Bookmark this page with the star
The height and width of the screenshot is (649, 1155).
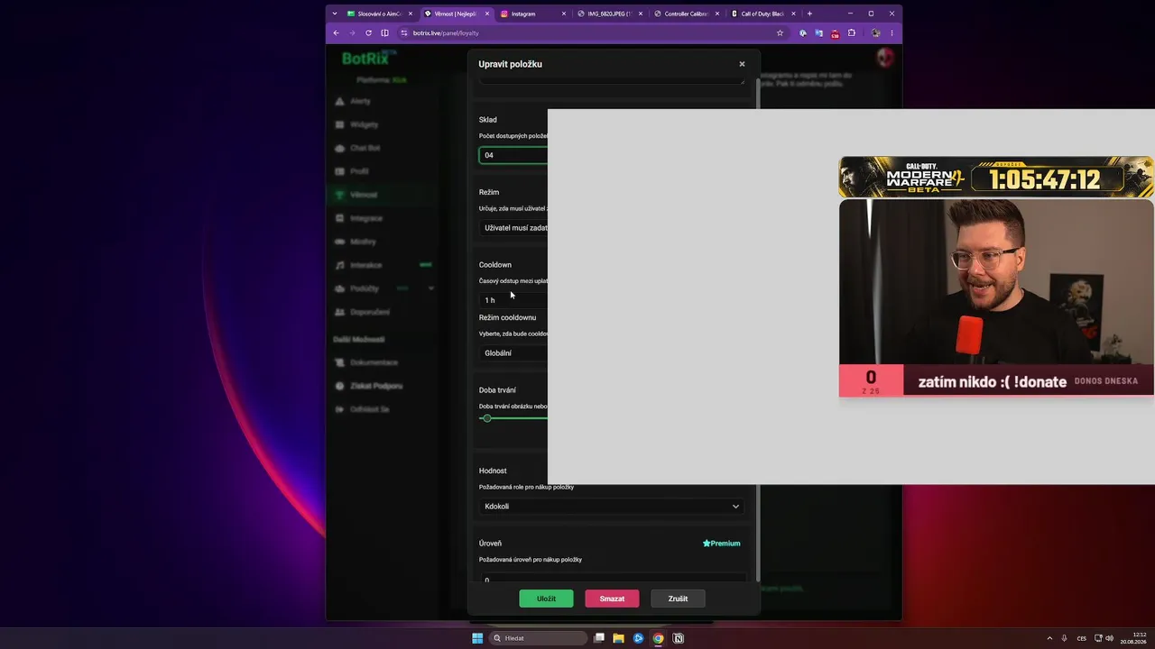780,33
